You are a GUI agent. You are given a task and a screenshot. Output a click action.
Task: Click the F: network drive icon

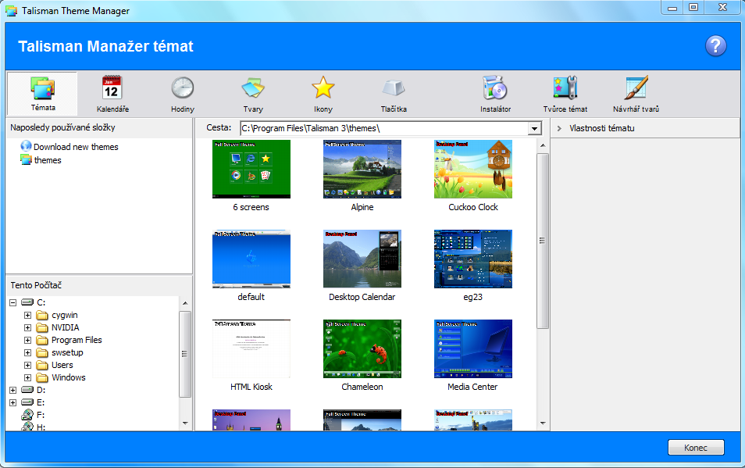27,415
